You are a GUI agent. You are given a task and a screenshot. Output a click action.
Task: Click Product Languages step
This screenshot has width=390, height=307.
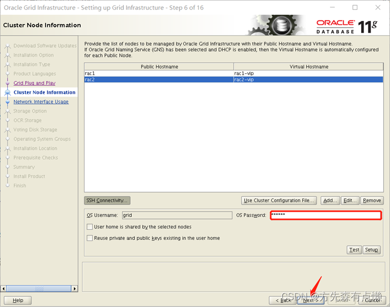35,74
